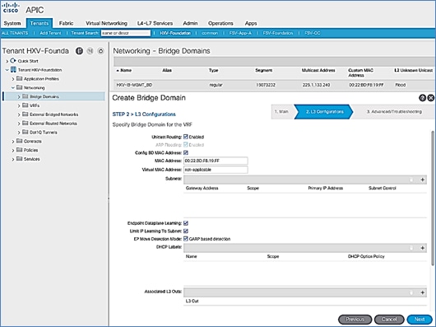The height and width of the screenshot is (327, 436).
Task: Click the Virtual MAC Address field
Action: click(216, 170)
